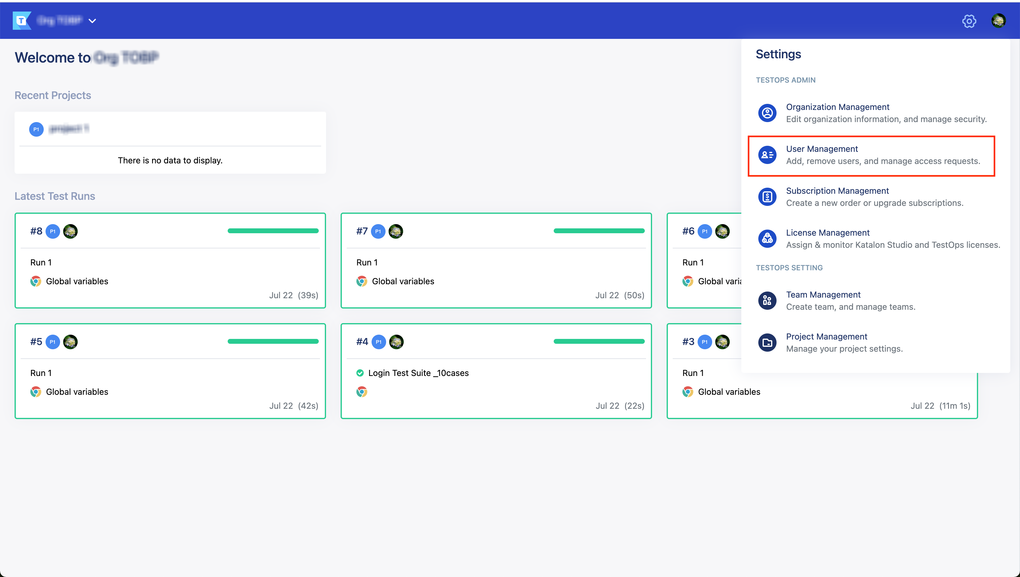
Task: Click the Organization Management icon
Action: coord(767,113)
